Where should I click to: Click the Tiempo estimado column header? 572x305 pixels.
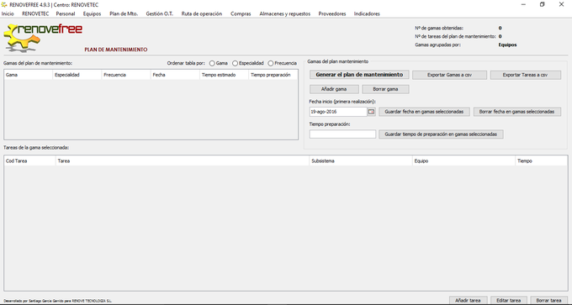(x=224, y=75)
